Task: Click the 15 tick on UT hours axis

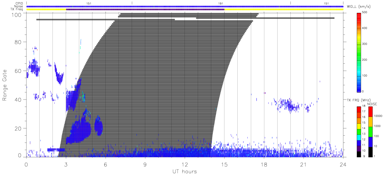Action: point(224,165)
